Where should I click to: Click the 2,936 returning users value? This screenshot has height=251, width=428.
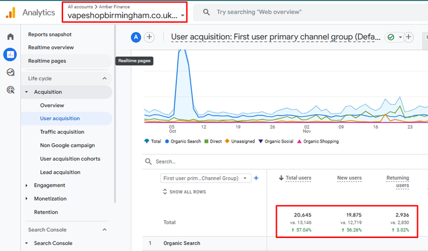(x=402, y=215)
